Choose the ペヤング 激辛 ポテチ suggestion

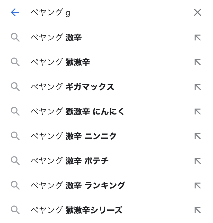[69, 161]
